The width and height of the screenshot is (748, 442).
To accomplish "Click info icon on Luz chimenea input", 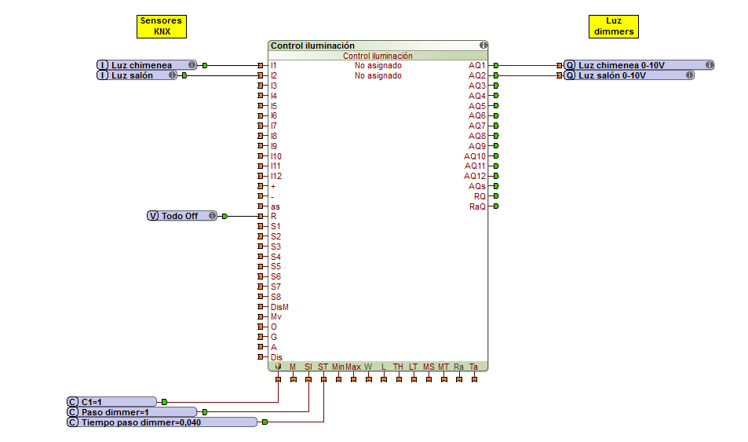I will click(x=192, y=65).
